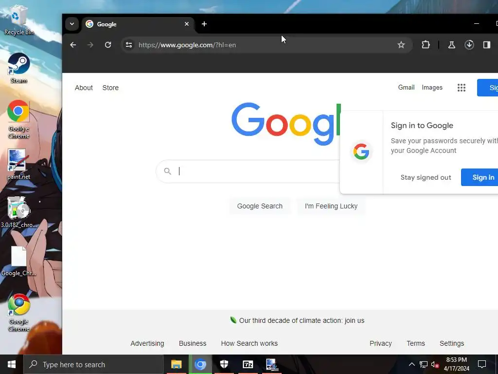Click the Google Search button

tap(260, 206)
